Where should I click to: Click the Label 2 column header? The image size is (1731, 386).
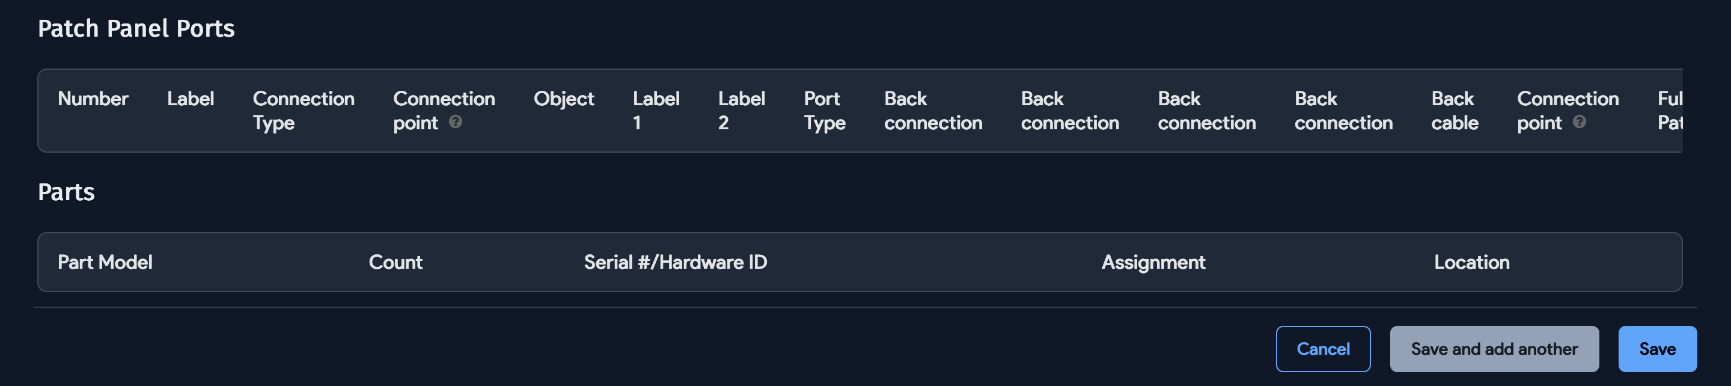(741, 110)
